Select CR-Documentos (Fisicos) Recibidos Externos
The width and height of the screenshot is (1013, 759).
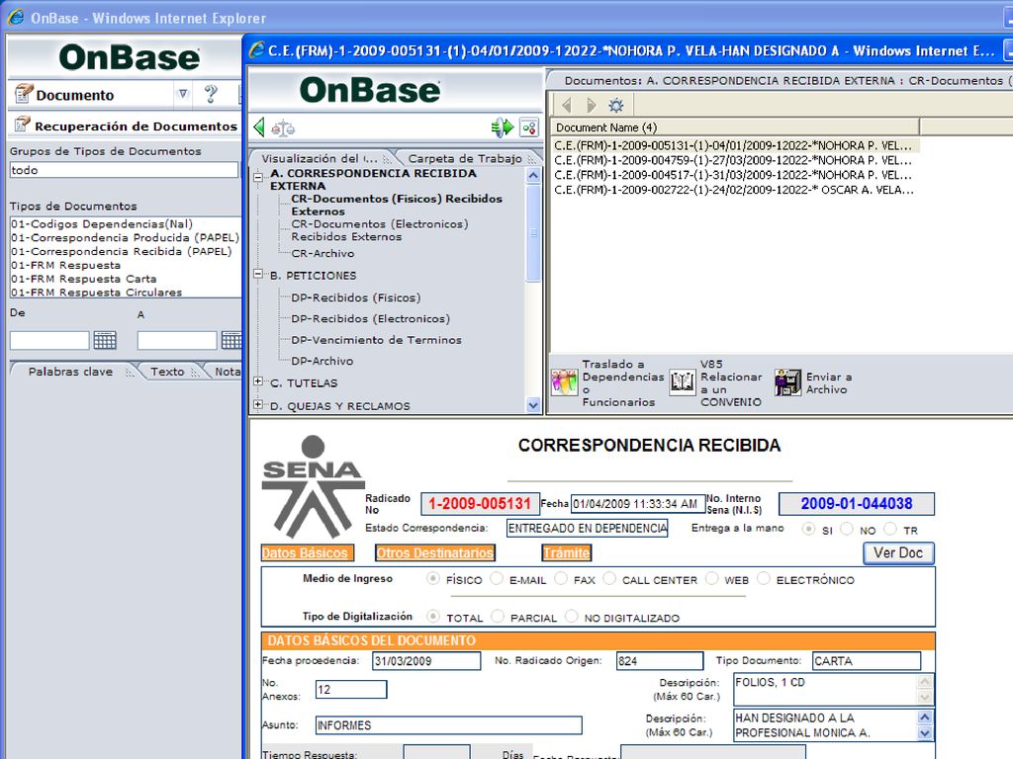pyautogui.click(x=397, y=205)
